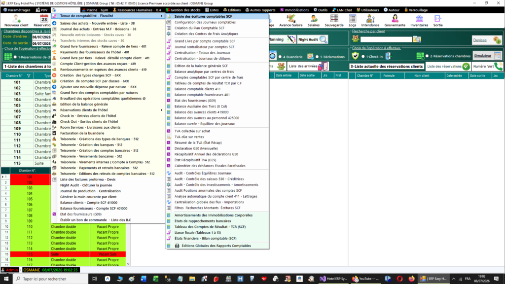Launch the Sauvegarde backup icon
This screenshot has width=505, height=284.
(334, 21)
